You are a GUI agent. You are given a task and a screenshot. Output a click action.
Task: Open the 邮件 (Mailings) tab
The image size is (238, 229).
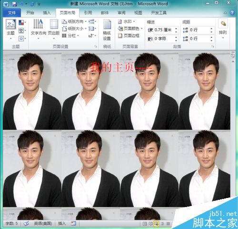click(105, 13)
